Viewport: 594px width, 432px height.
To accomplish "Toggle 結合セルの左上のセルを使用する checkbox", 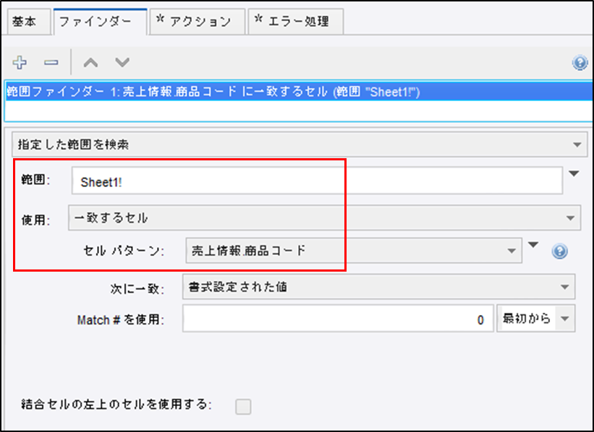I will coord(243,407).
